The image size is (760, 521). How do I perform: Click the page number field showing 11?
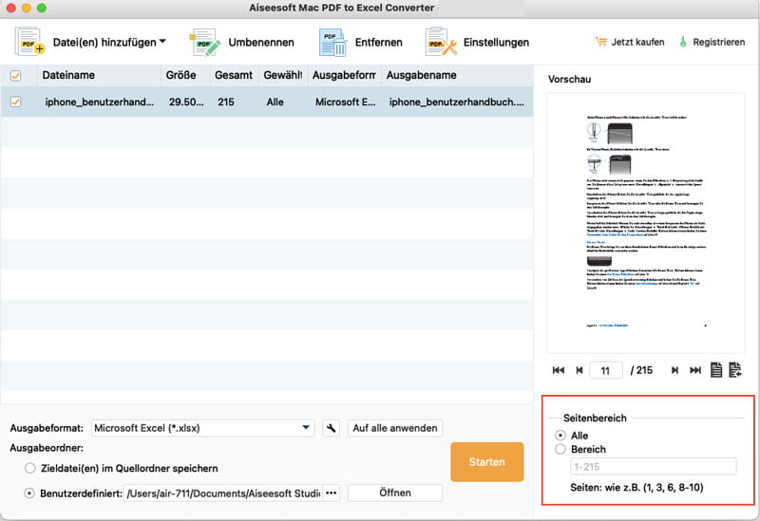(x=605, y=370)
